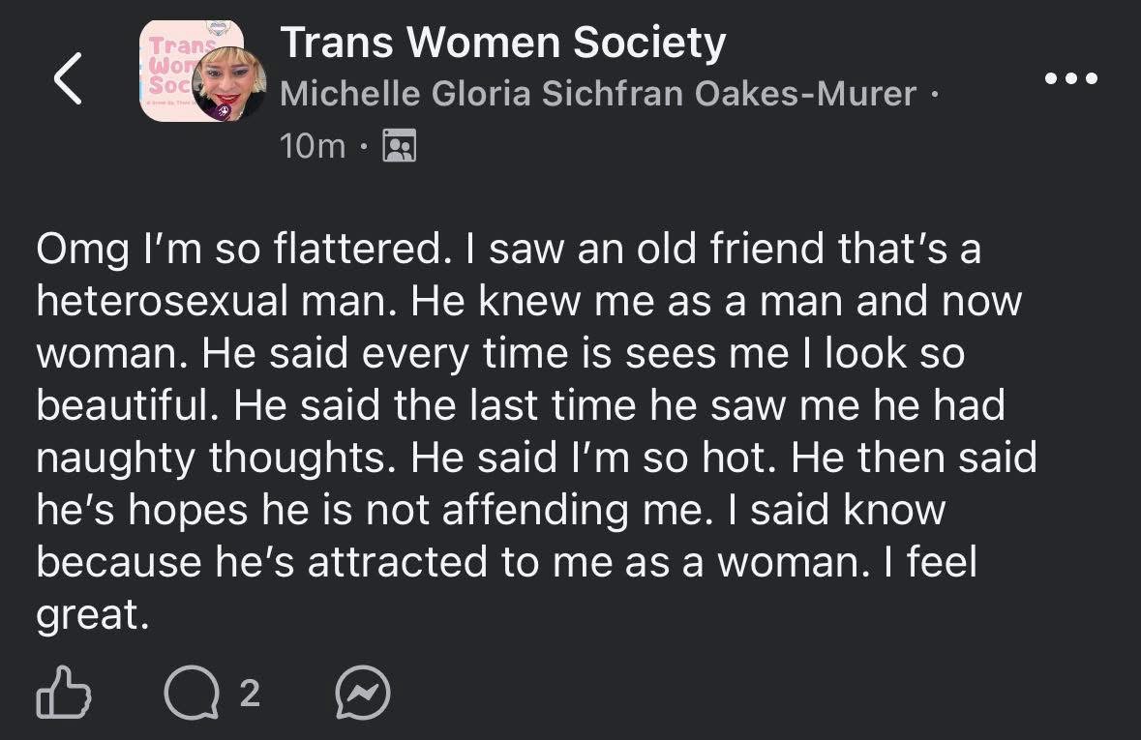Click the word 'heterosexual' in the post
1141x740 pixels.
(x=163, y=301)
